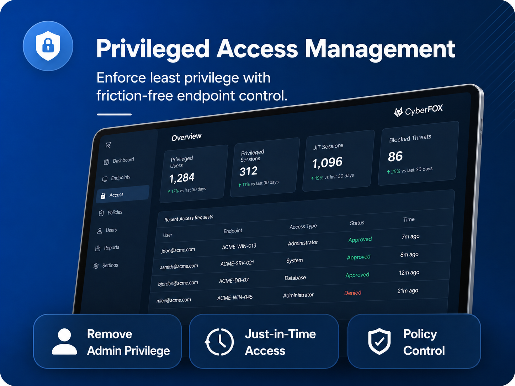Click the 312 privileged sessions value
The width and height of the screenshot is (515, 386).
pos(248,171)
